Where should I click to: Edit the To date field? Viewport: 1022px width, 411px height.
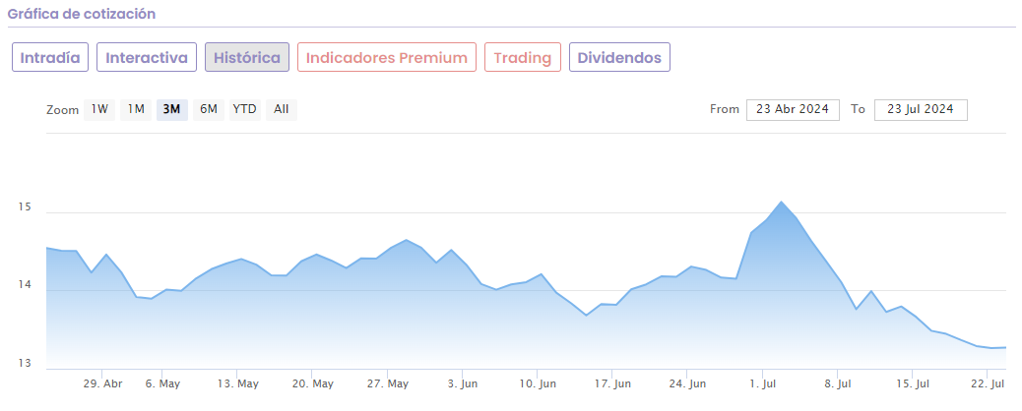(921, 109)
